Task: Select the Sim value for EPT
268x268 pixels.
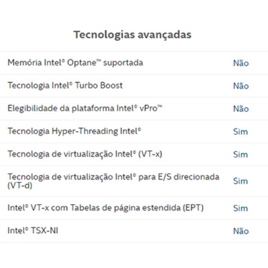Action: pos(240,208)
